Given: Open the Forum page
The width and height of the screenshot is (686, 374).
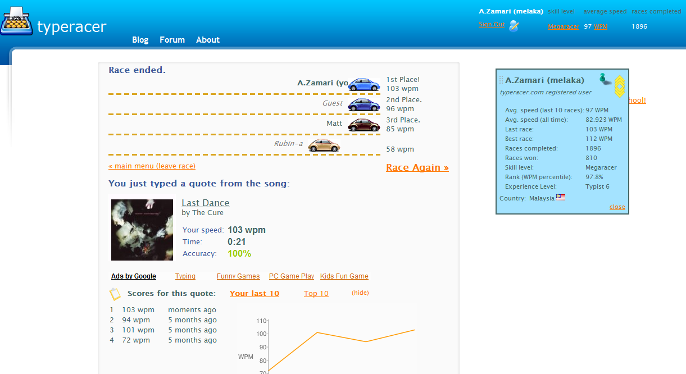Looking at the screenshot, I should pyautogui.click(x=172, y=39).
